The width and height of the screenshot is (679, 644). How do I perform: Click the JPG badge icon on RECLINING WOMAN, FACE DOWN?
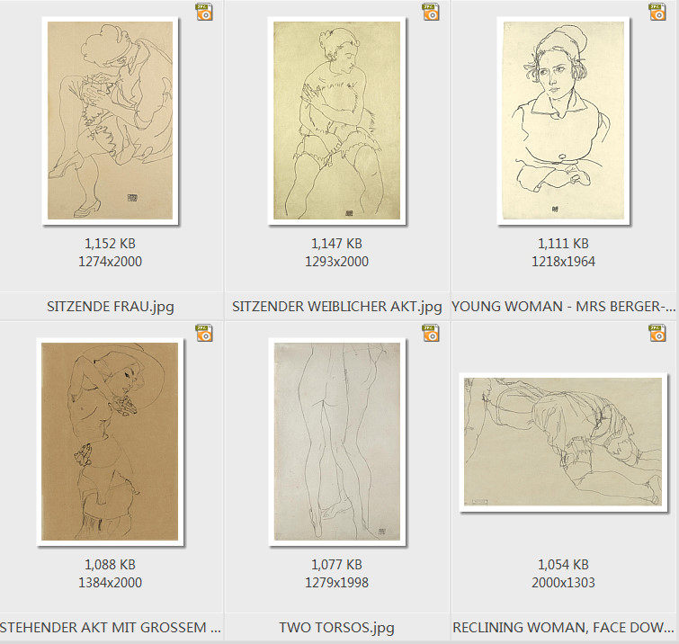657,333
